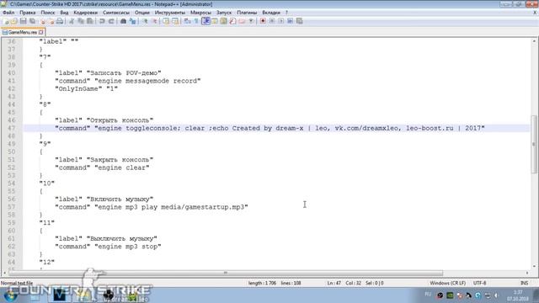
Task: Click the Close All toolbar icon
Action: tap(51, 21)
